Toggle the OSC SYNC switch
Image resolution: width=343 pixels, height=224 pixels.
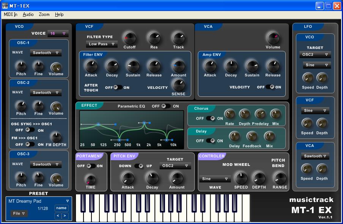30,130
